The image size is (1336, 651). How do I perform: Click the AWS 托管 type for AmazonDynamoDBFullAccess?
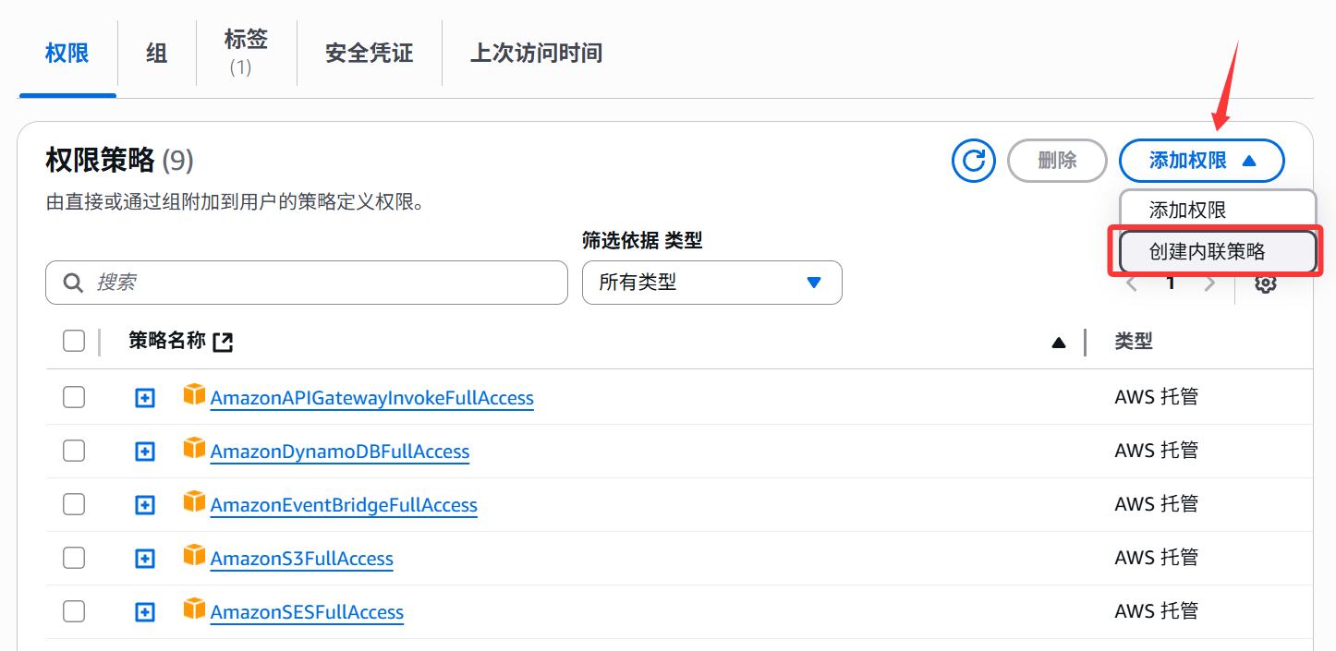click(x=1157, y=451)
